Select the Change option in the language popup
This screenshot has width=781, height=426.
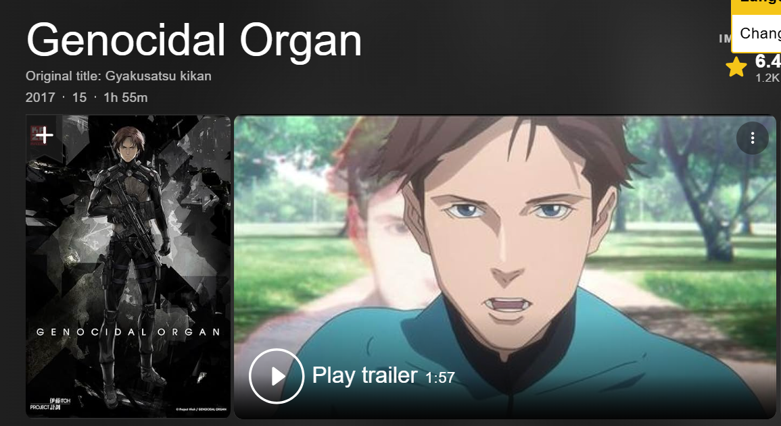[760, 33]
